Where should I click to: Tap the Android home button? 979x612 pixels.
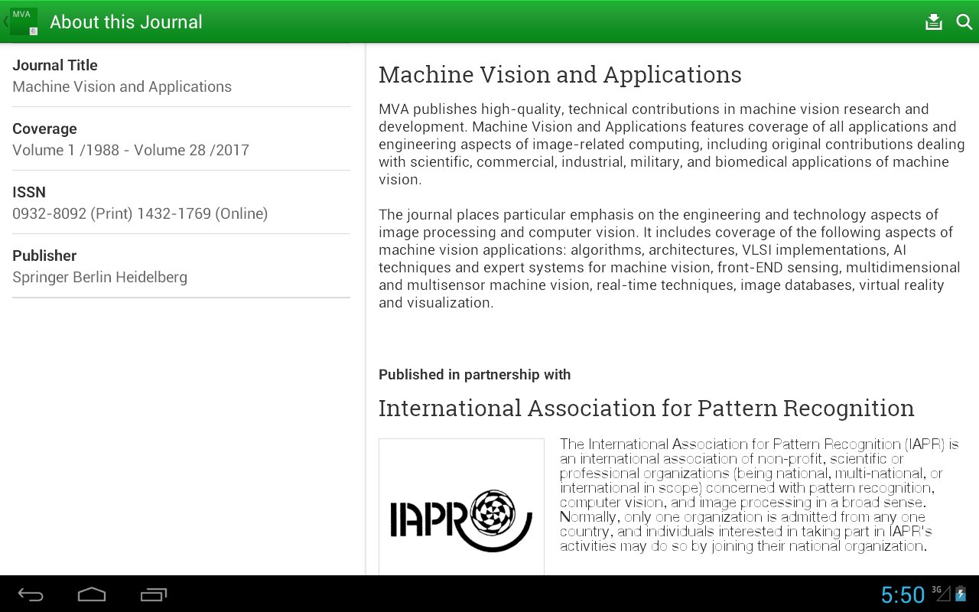pyautogui.click(x=92, y=594)
